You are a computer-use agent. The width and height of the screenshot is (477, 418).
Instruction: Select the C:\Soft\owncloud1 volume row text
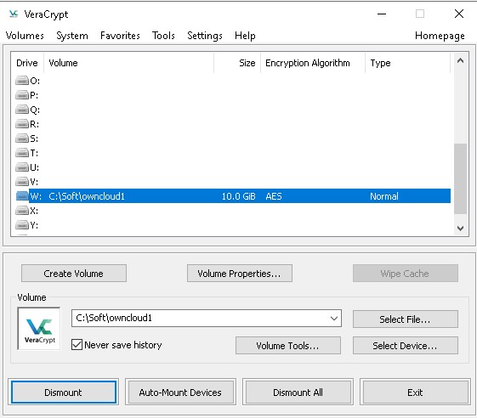87,196
